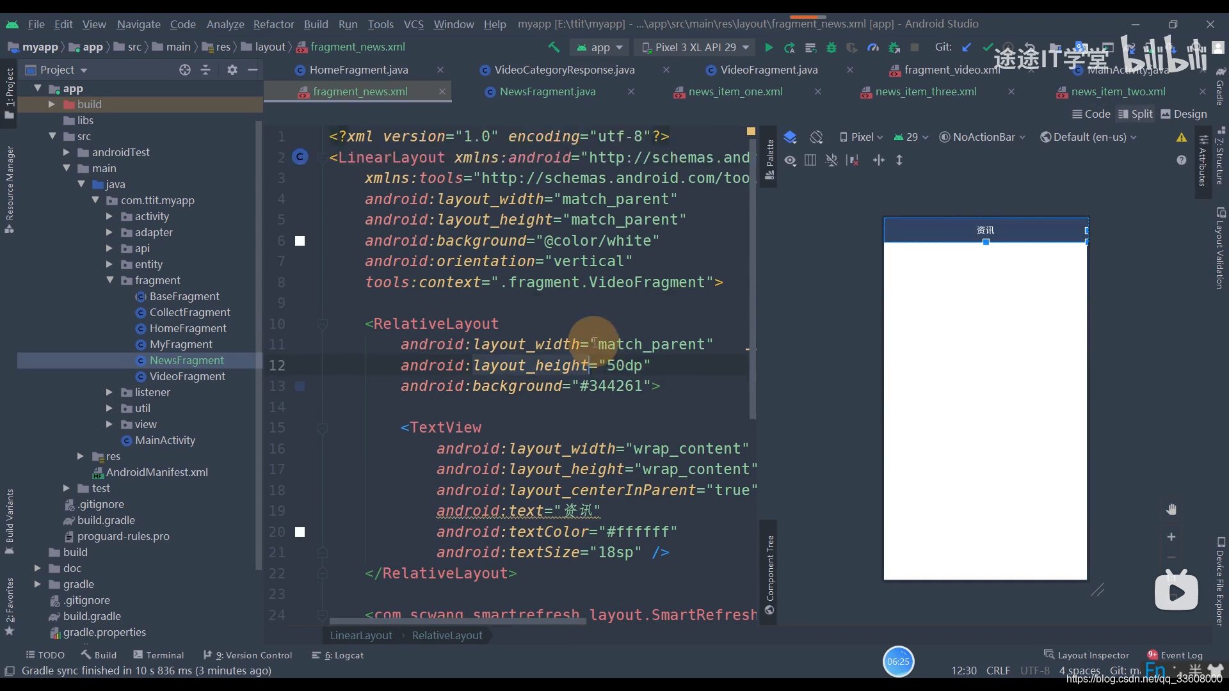
Task: Click the Terminal tab at bottom
Action: pos(165,655)
